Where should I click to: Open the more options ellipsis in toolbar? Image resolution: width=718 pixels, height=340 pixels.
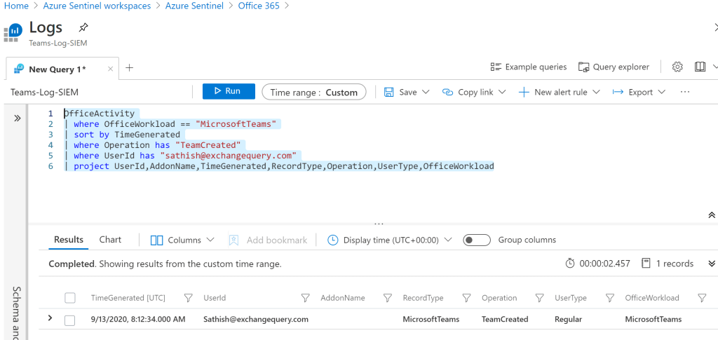(x=685, y=92)
